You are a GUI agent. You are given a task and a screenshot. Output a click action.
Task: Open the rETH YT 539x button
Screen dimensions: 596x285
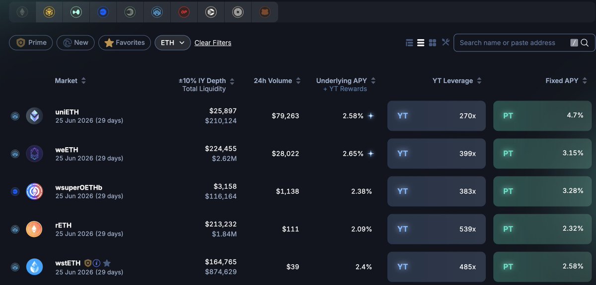[437, 229]
